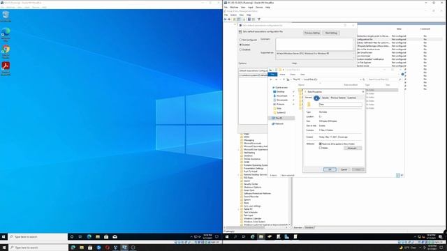The width and height of the screenshot is (447, 251).
Task: Show hidden tray icons in left VM
Action: click(x=191, y=237)
